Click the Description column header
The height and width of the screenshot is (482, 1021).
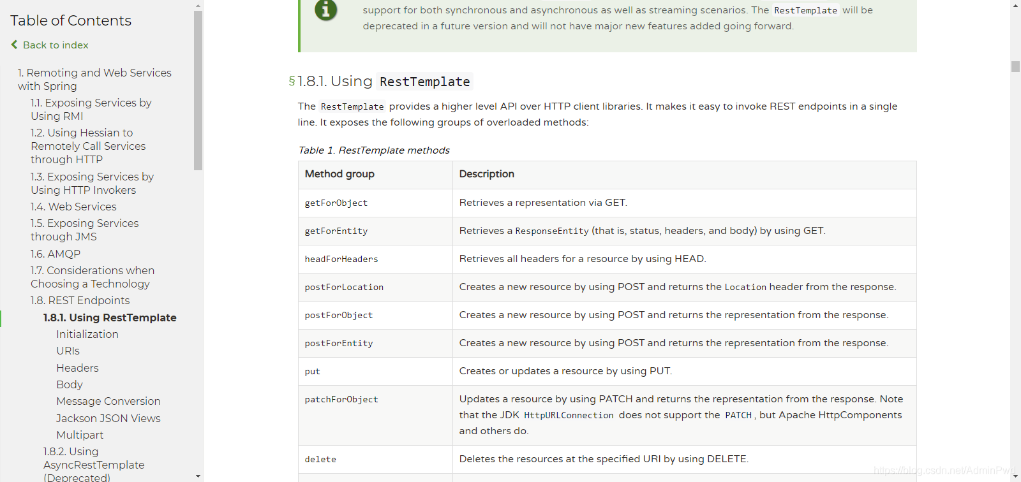(x=685, y=175)
